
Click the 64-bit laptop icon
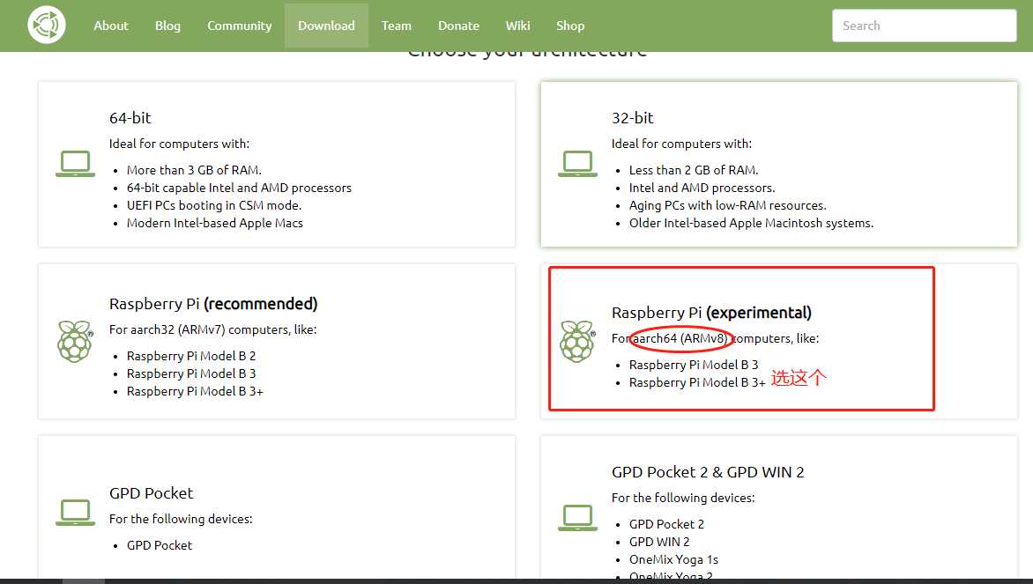pyautogui.click(x=75, y=164)
